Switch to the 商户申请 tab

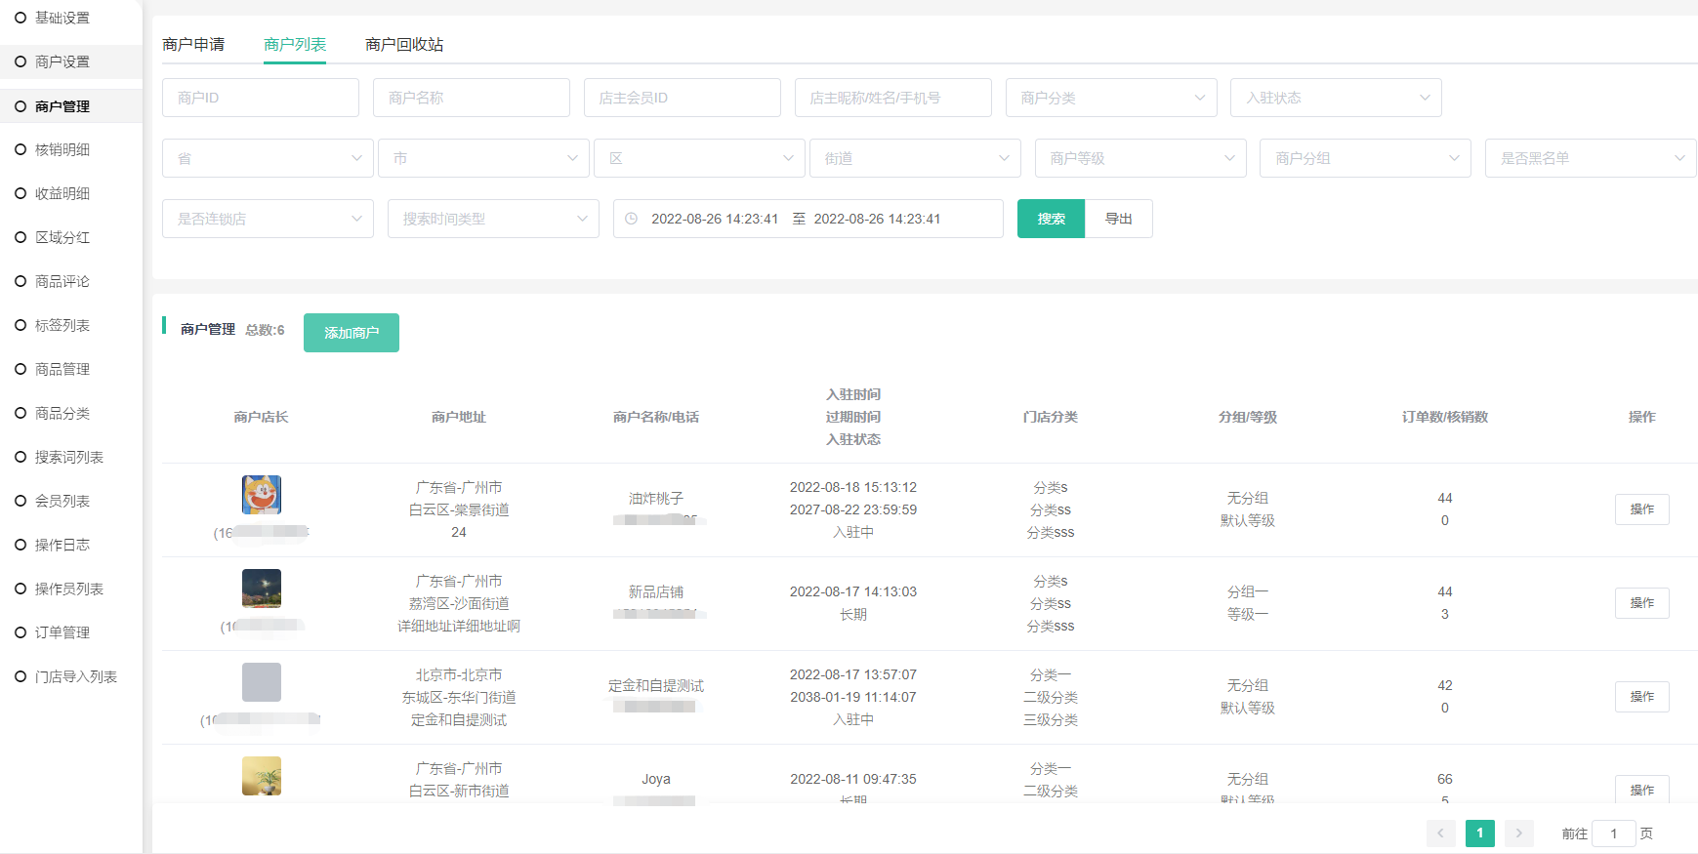pos(193,45)
